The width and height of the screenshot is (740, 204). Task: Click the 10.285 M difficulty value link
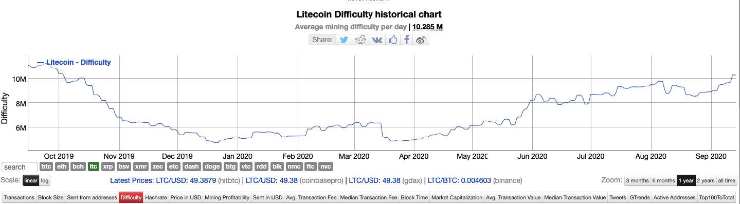click(x=428, y=27)
